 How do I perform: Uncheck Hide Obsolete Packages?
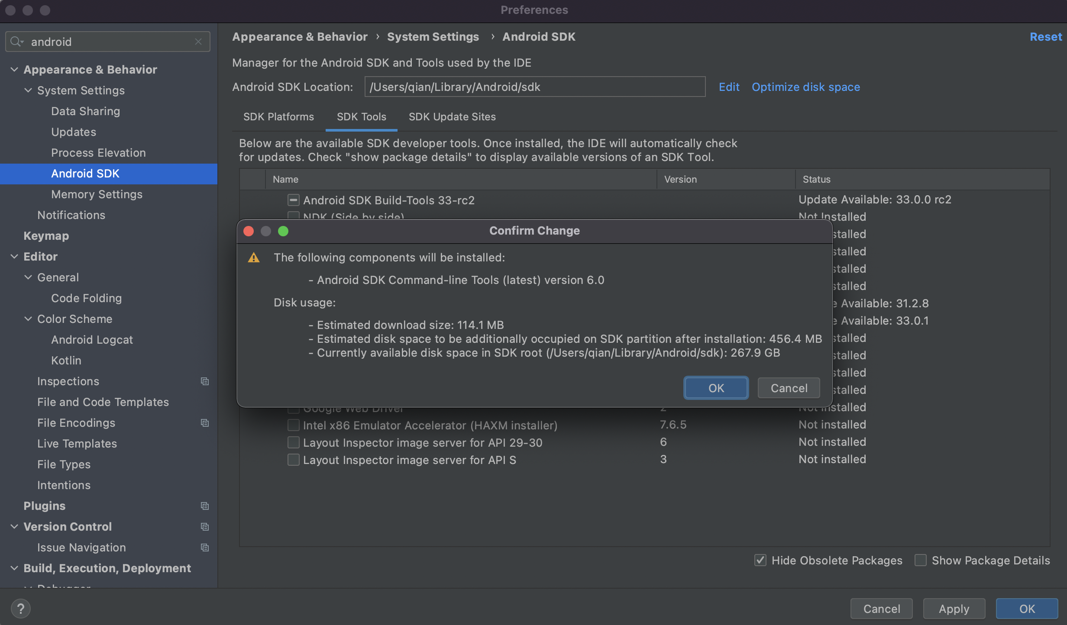(x=760, y=560)
